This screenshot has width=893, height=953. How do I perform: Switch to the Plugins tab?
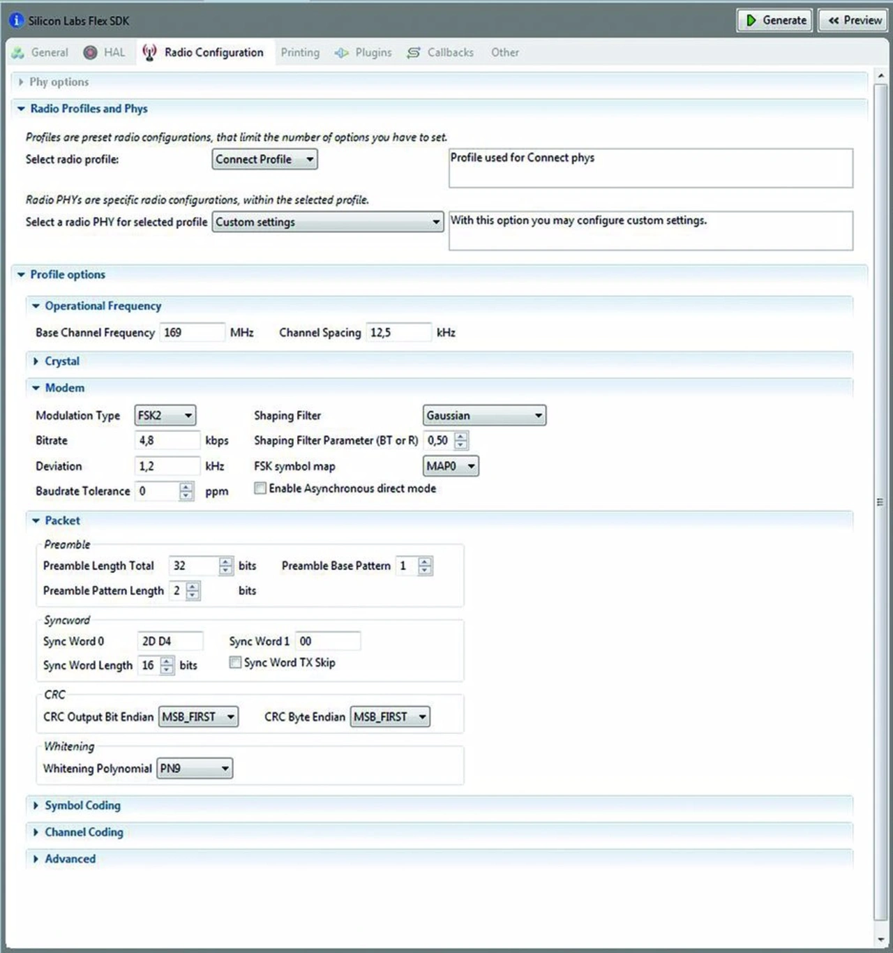pos(363,52)
